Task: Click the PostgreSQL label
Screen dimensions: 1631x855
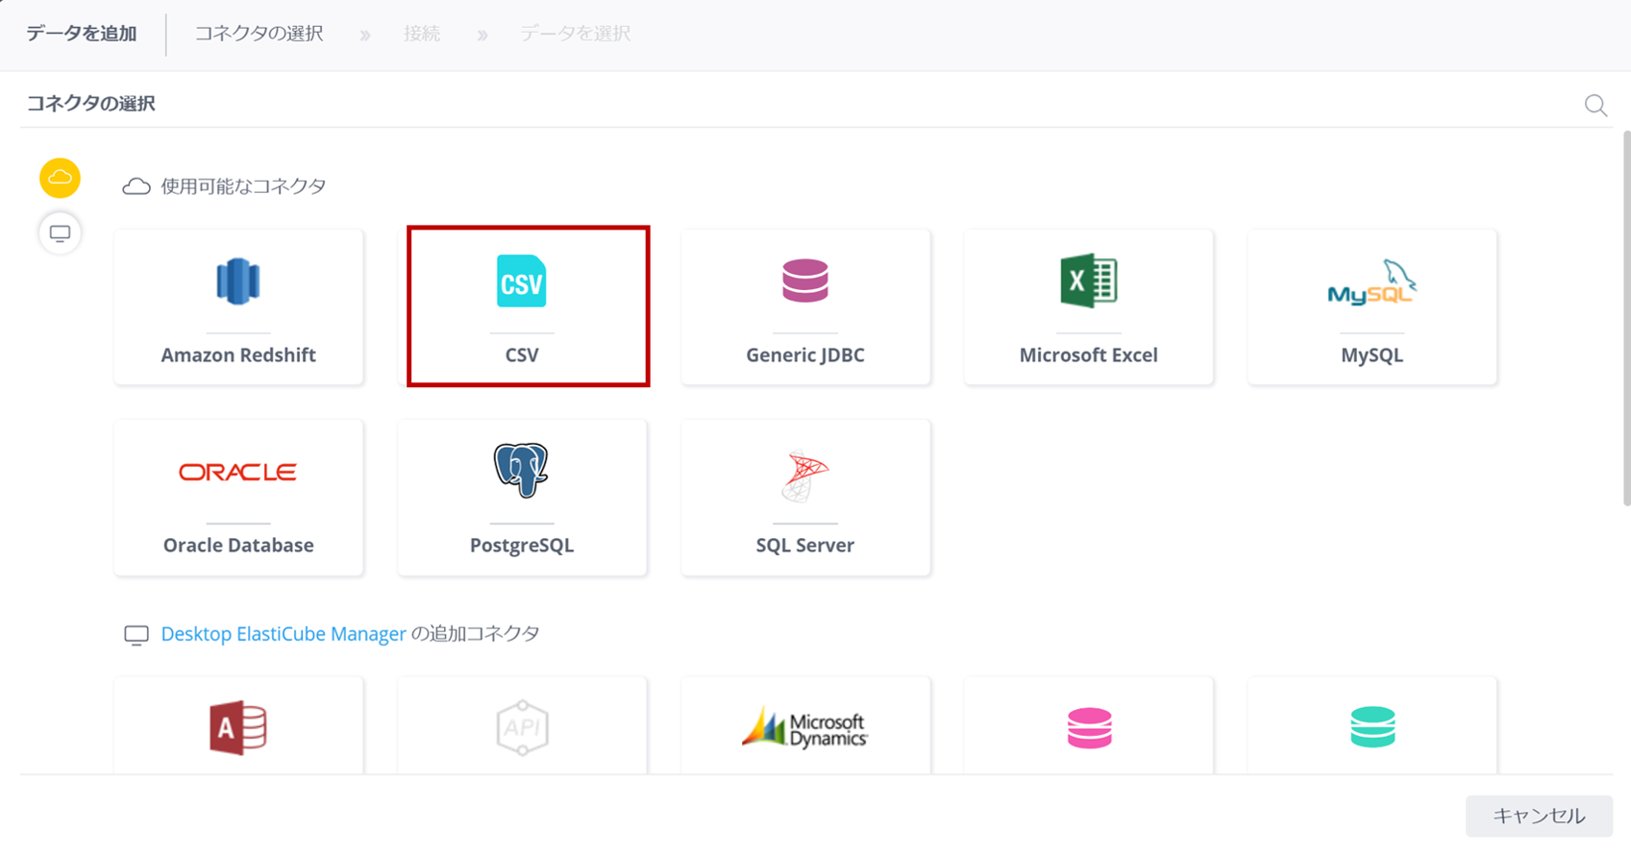Action: pos(522,545)
